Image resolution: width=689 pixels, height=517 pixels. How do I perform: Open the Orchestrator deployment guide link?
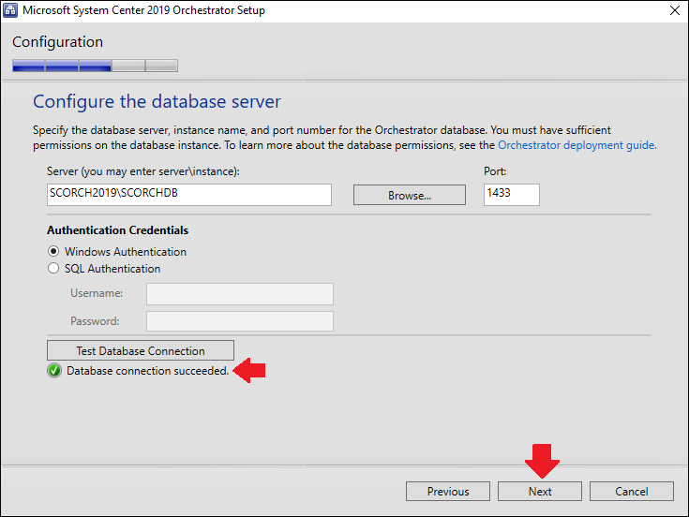click(577, 145)
